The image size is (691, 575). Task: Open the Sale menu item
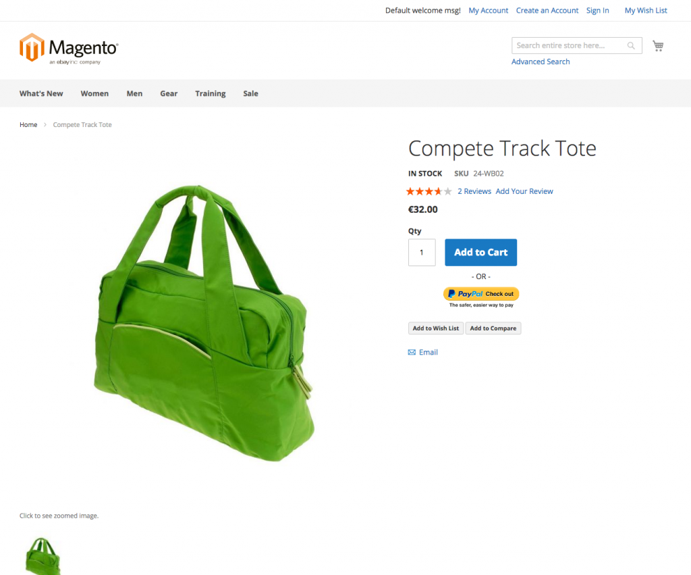(251, 93)
